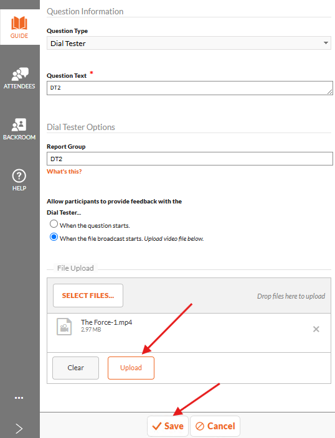Open the Guide sidebar section
The width and height of the screenshot is (335, 438).
19,27
